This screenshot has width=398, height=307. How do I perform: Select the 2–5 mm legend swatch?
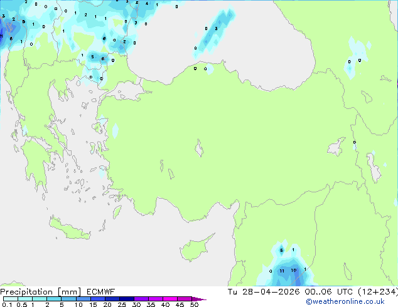54,299
